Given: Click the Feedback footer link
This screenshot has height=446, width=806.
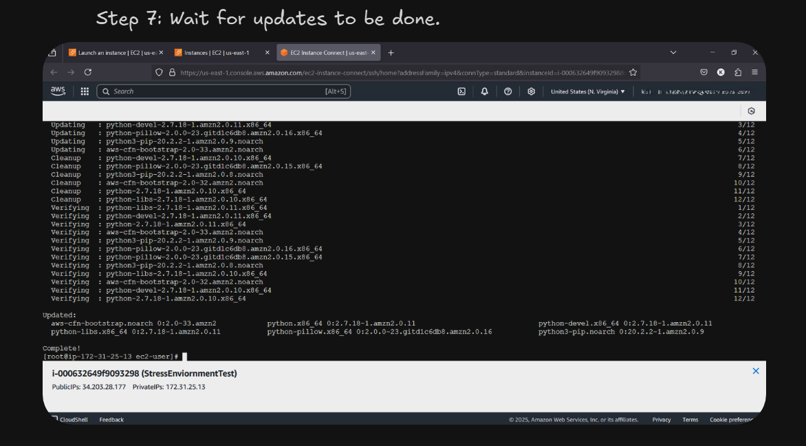Looking at the screenshot, I should pyautogui.click(x=111, y=420).
